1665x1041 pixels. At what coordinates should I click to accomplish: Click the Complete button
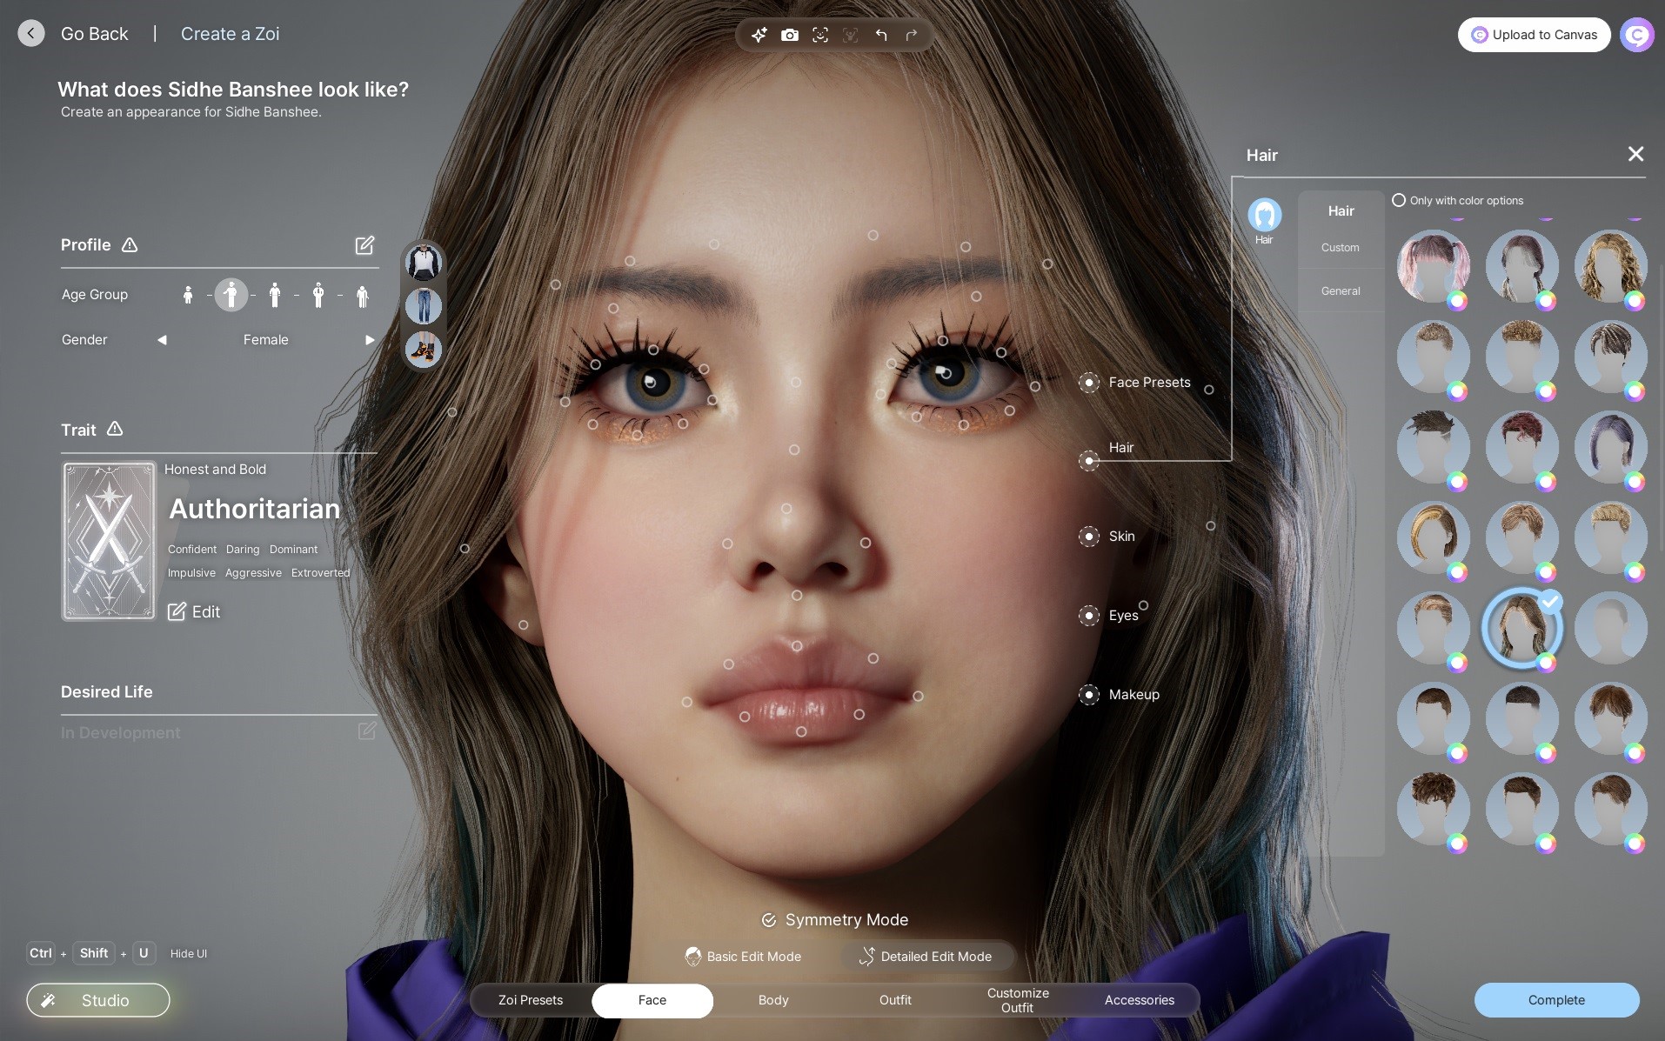(x=1555, y=1000)
